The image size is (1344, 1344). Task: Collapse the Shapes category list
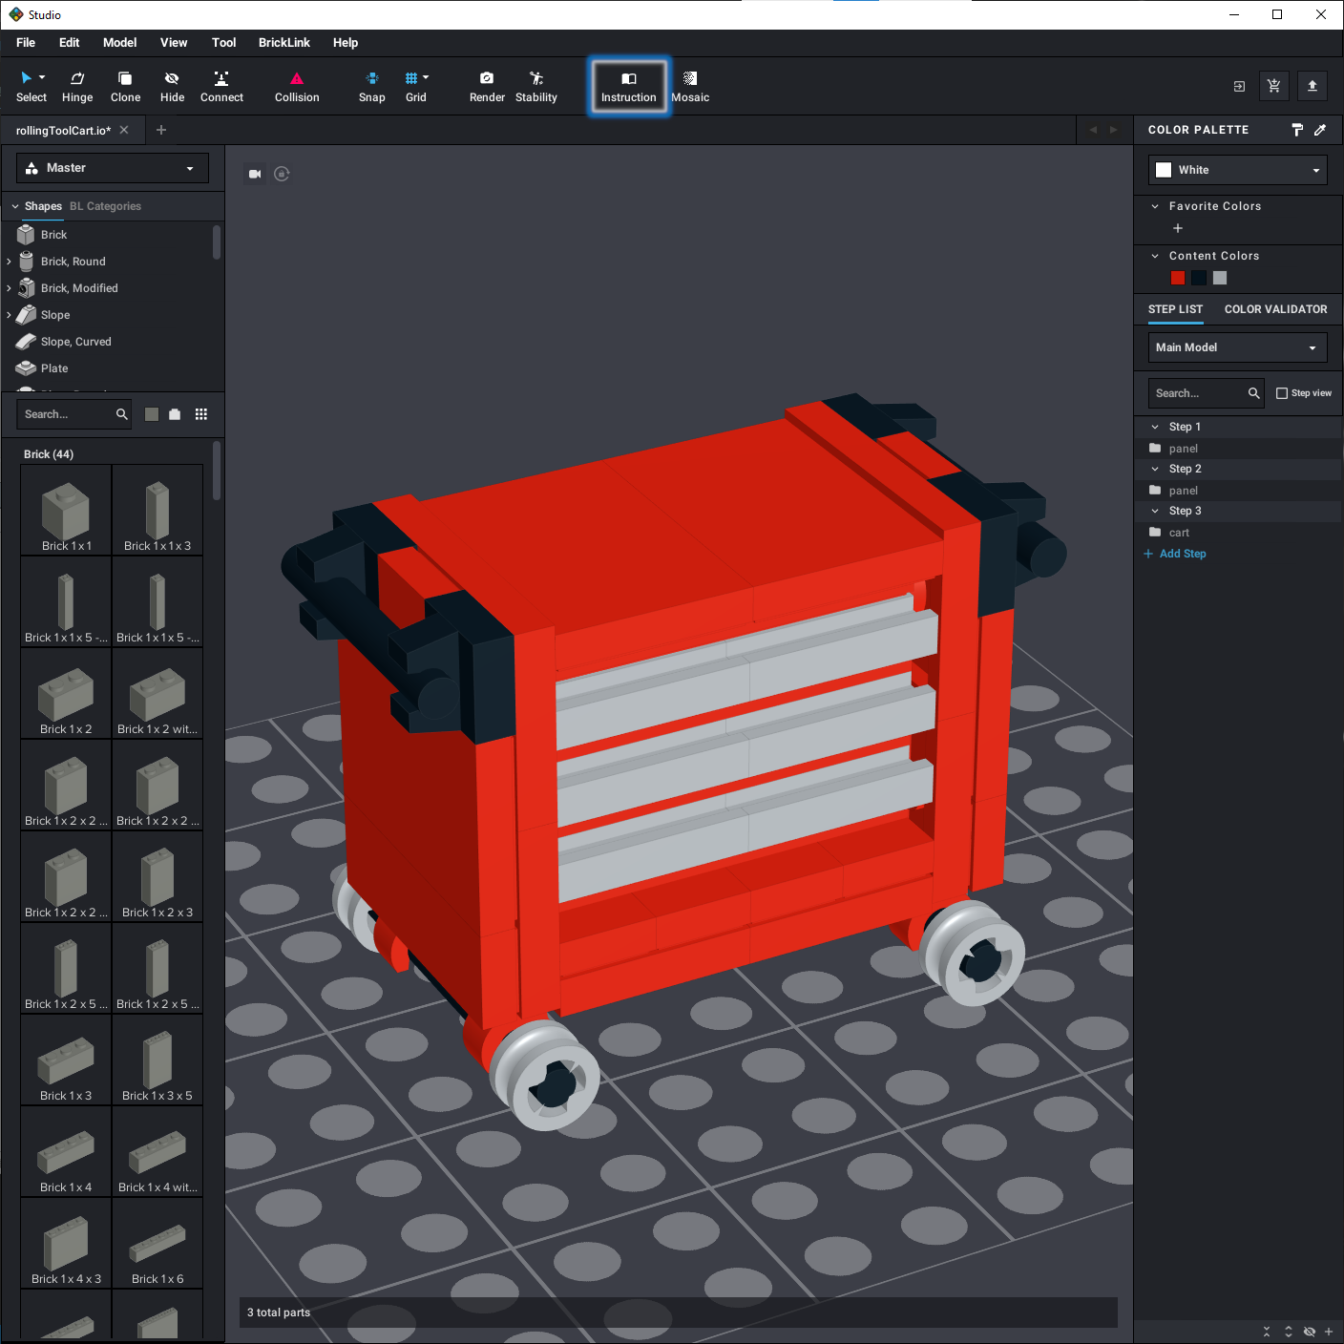point(15,206)
